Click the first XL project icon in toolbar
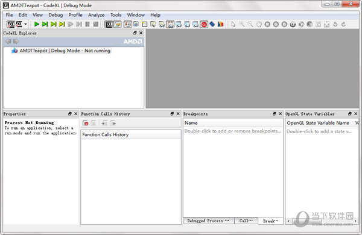This screenshot has height=235, width=362. point(11,24)
